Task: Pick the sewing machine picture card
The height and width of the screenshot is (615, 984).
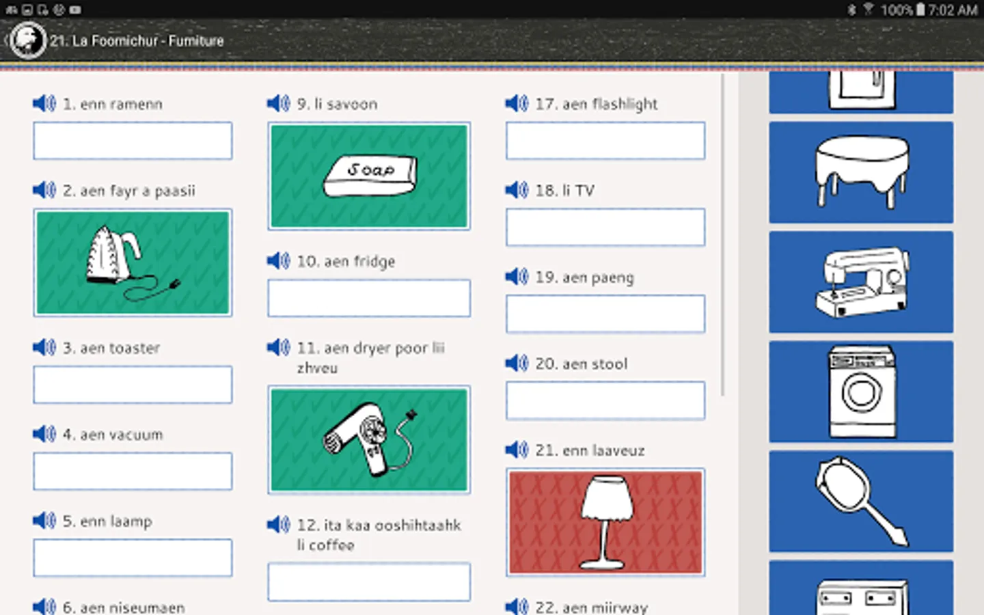Action: click(861, 282)
